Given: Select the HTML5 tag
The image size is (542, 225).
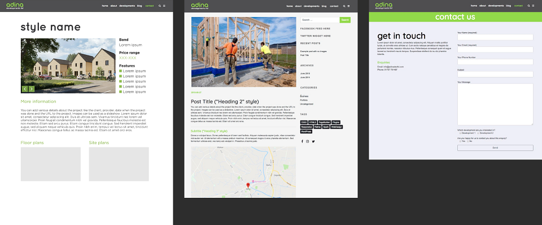Looking at the screenshot, I should (x=313, y=123).
